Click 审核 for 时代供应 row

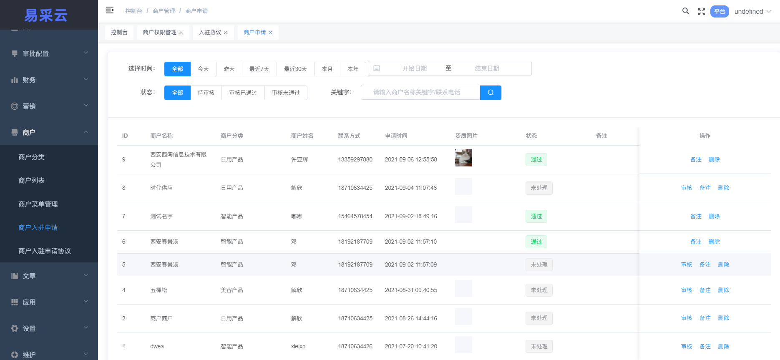point(687,188)
